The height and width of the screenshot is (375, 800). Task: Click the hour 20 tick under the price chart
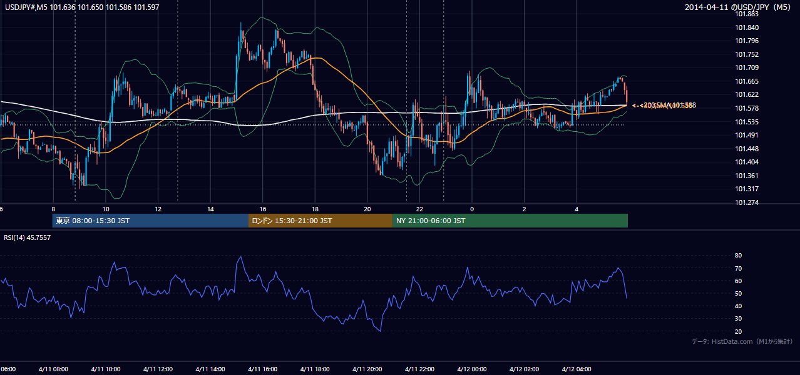coord(367,209)
